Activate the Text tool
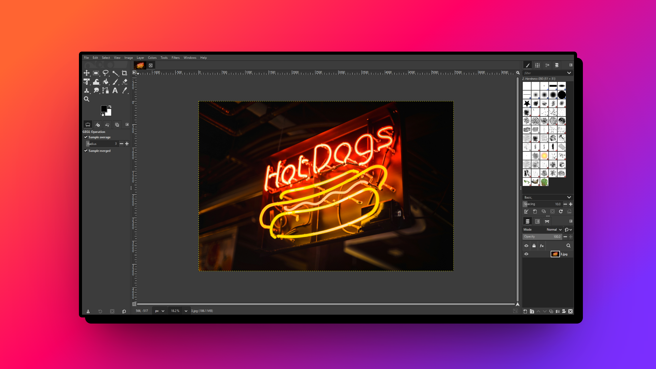656x369 pixels. [115, 90]
